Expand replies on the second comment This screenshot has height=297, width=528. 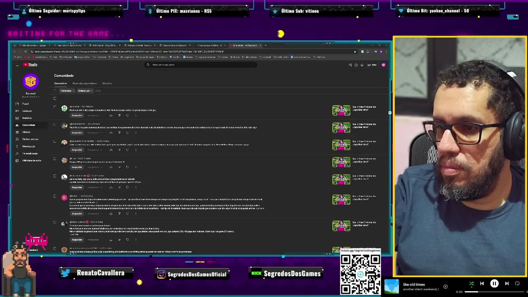coord(94,133)
